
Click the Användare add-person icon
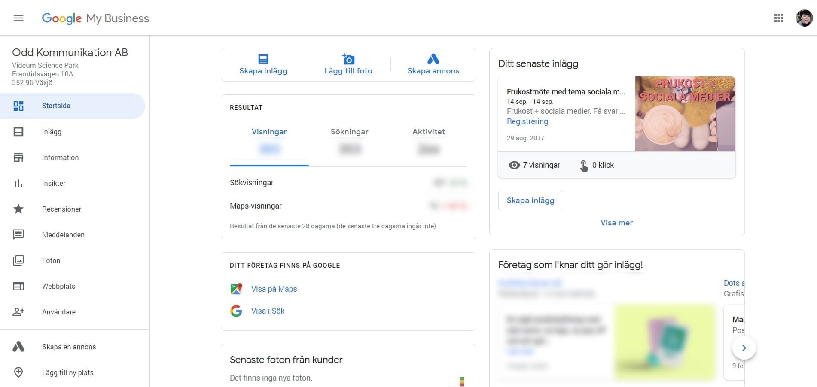coord(18,312)
